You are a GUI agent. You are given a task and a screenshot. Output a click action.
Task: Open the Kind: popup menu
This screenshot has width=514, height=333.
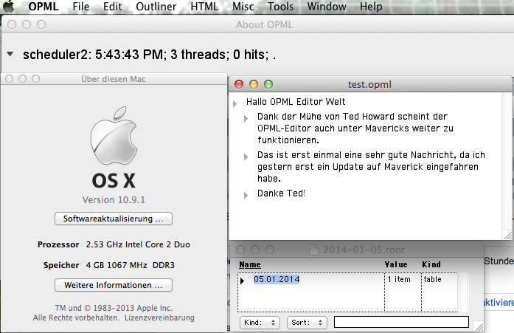[x=260, y=323]
